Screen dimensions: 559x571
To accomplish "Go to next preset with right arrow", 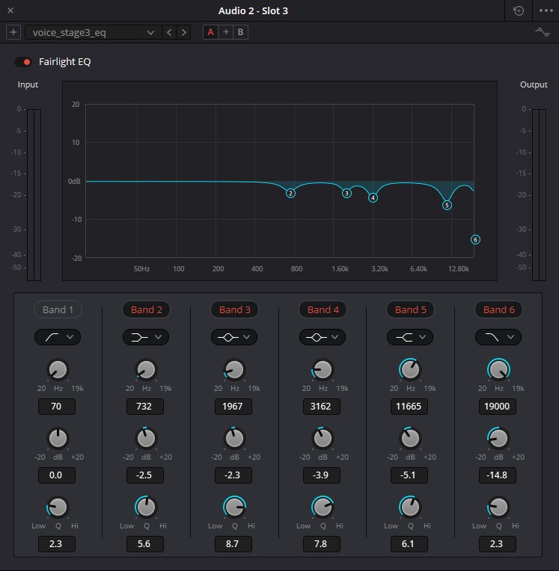I will click(x=184, y=32).
